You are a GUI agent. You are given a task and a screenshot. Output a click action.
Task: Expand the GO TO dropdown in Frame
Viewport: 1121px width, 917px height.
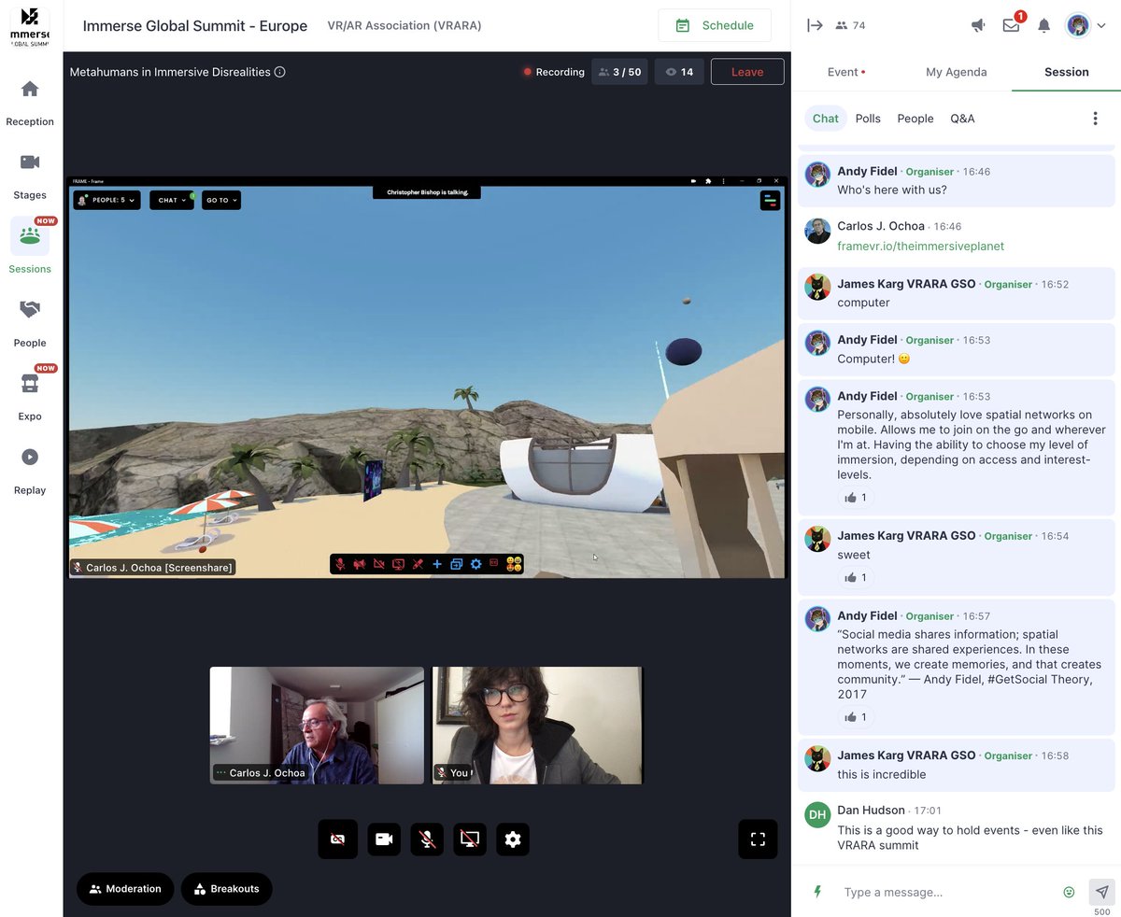click(x=221, y=200)
